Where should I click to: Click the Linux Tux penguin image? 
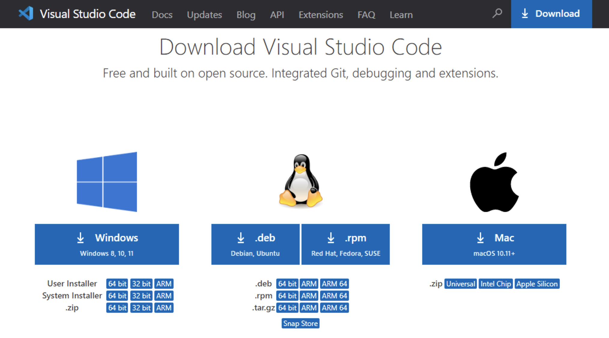click(301, 181)
